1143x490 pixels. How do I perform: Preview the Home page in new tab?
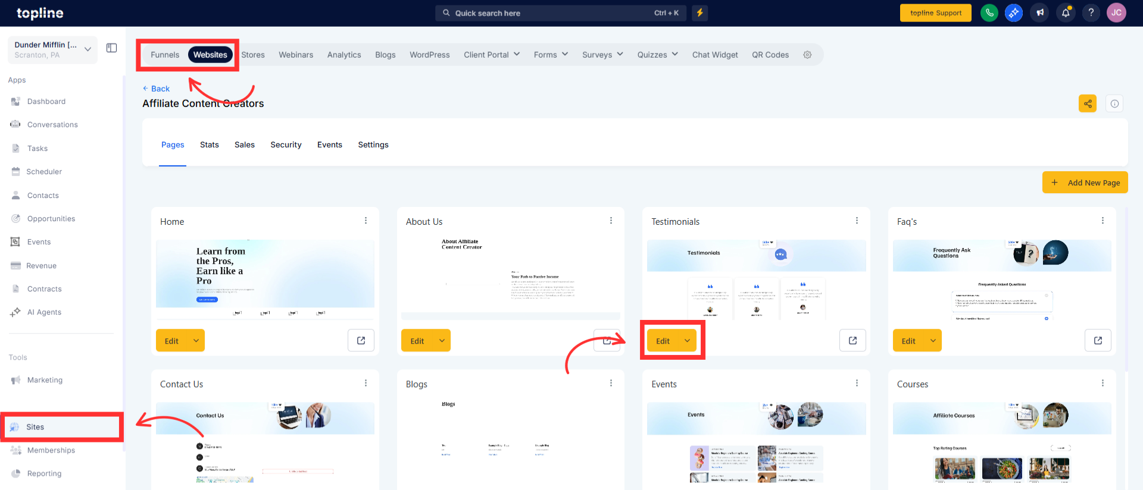pyautogui.click(x=361, y=341)
